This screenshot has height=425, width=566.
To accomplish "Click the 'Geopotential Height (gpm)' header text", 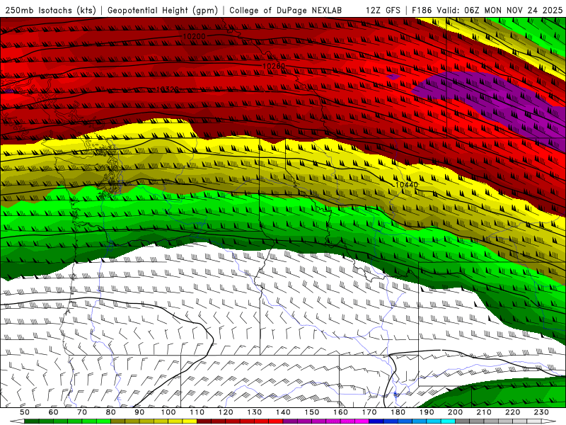I will (x=163, y=10).
